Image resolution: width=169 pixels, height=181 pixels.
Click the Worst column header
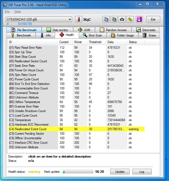tap(80, 42)
